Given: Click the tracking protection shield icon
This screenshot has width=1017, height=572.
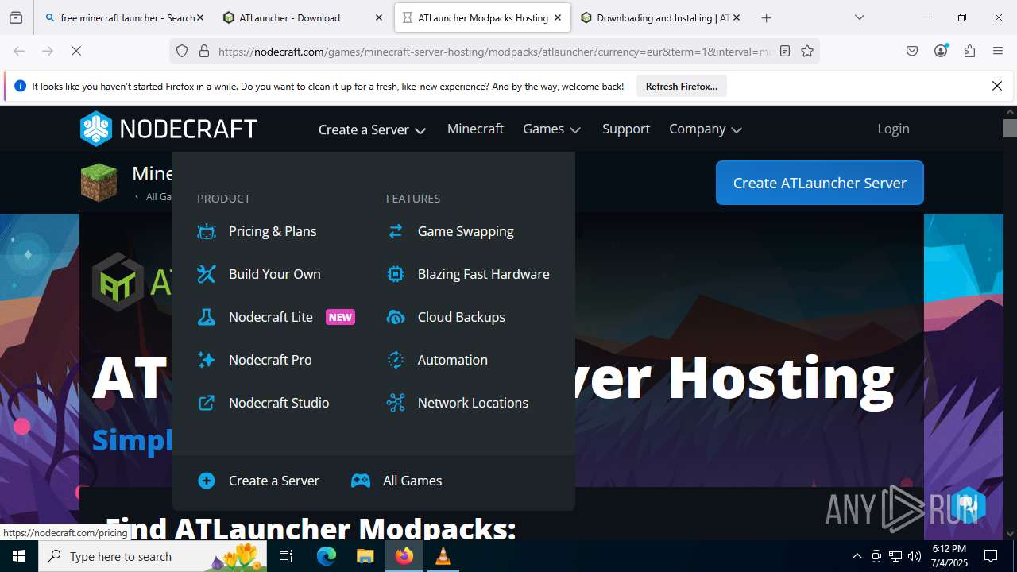Looking at the screenshot, I should (x=182, y=51).
